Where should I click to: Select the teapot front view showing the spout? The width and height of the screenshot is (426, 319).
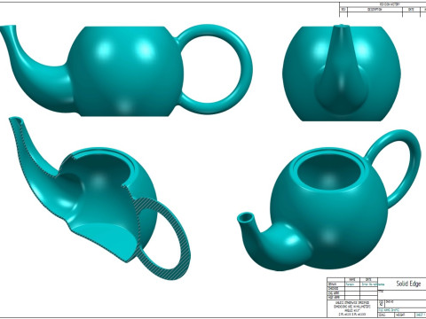point(342,73)
